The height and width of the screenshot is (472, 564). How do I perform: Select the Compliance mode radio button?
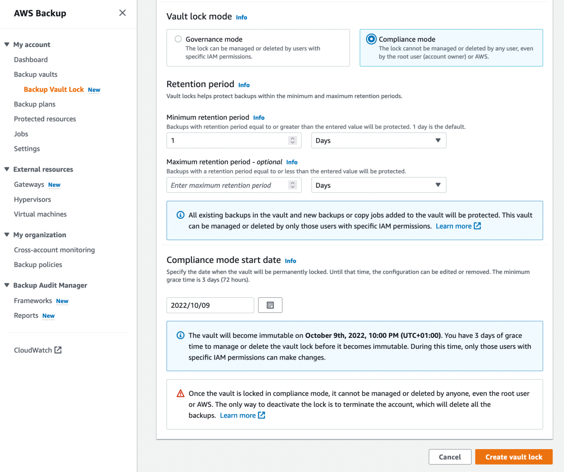(x=371, y=39)
